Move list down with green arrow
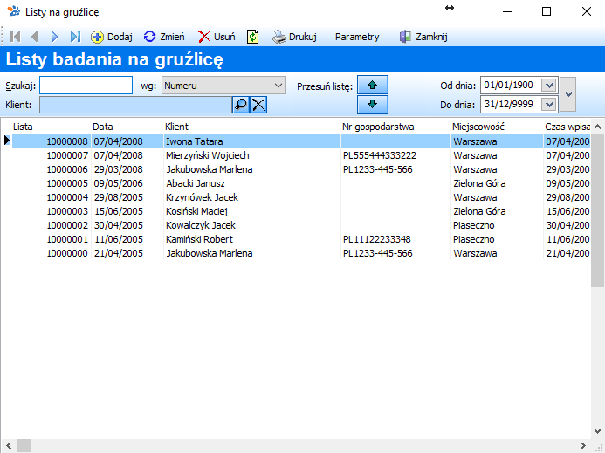The image size is (605, 453). pyautogui.click(x=372, y=104)
